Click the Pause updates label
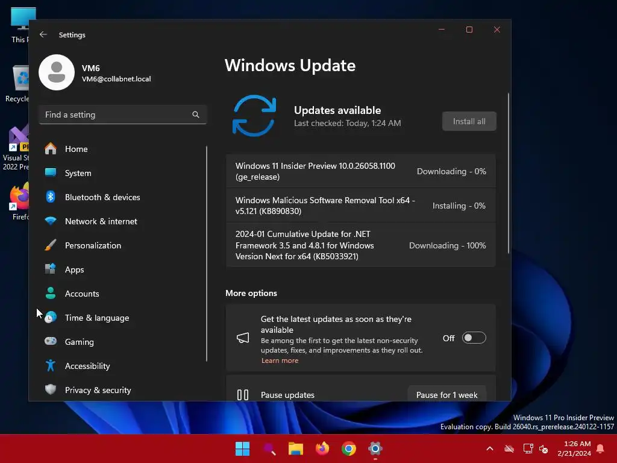 tap(287, 395)
